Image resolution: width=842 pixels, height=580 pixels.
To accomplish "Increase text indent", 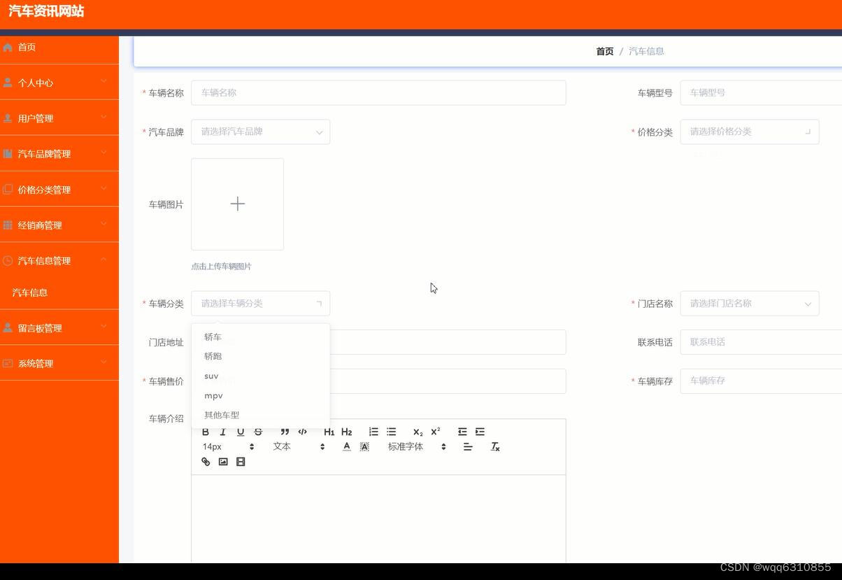I will click(480, 432).
